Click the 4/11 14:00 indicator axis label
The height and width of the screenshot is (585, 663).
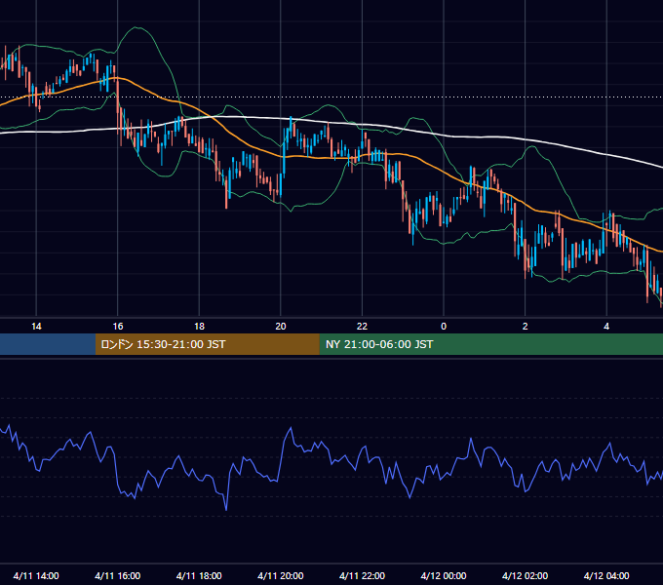[36, 575]
